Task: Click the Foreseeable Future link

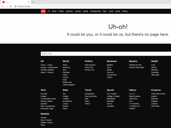Action: [x=48, y=99]
